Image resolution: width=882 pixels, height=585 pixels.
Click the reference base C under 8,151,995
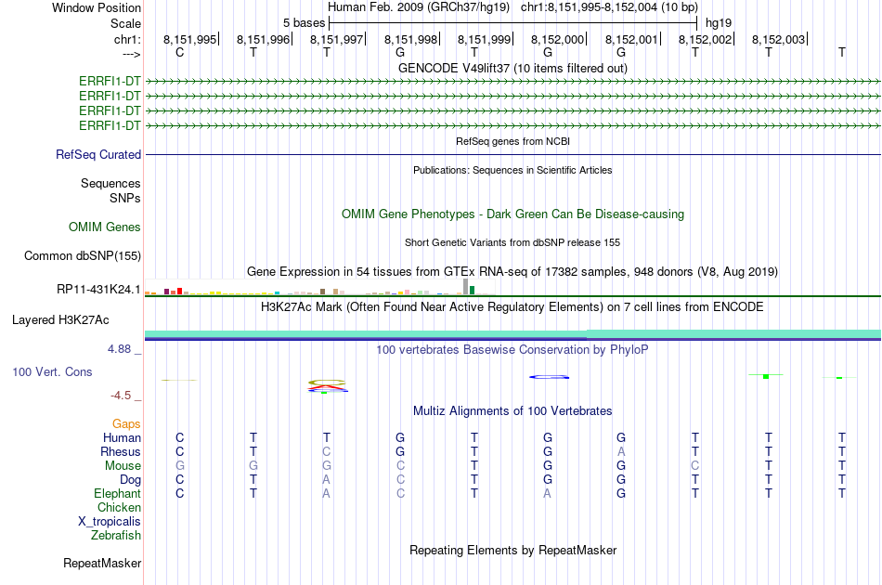[x=179, y=52]
